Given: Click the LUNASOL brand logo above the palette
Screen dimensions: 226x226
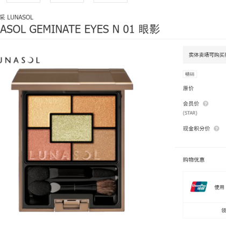Looking at the screenshot, I should coord(20,60).
